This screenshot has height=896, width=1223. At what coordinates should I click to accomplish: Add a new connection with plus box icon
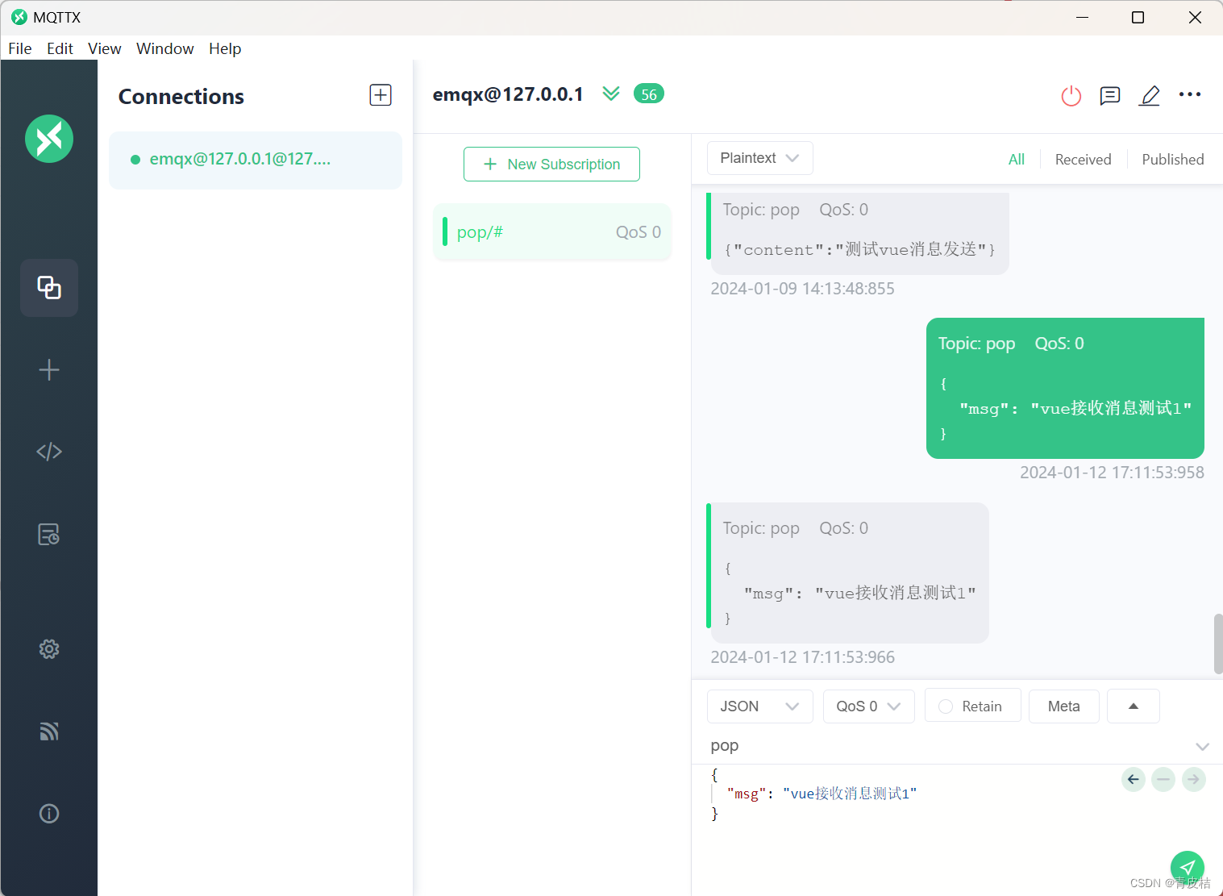click(381, 95)
